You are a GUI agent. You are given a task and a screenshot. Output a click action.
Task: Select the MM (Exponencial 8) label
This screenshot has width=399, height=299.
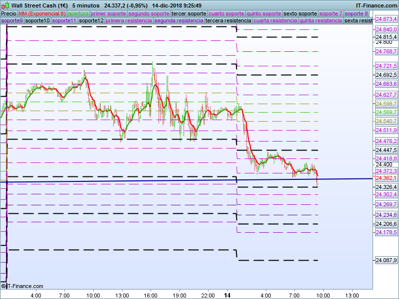click(42, 13)
